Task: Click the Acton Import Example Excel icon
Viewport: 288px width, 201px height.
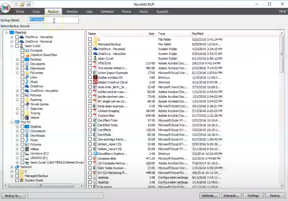Action: (x=95, y=73)
